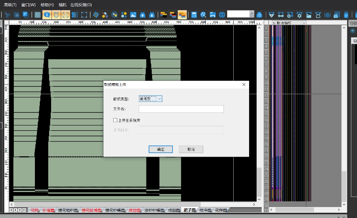Click the color palette search icon
Viewport: 357px width, 218px height.
(x=203, y=15)
